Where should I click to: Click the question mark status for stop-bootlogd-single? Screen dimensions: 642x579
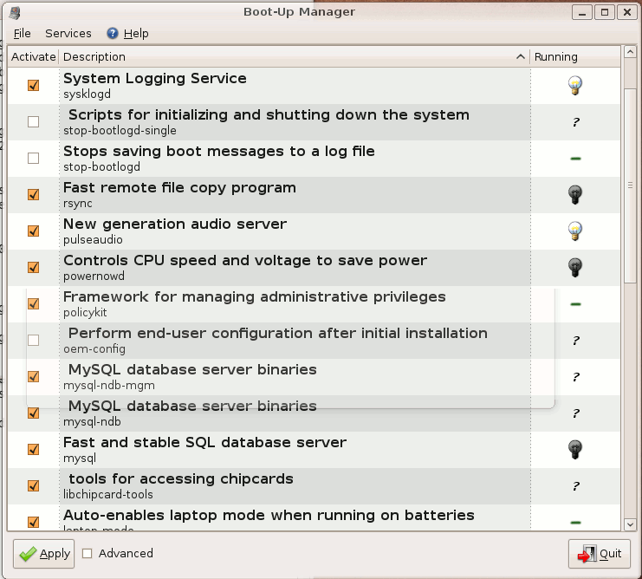(x=575, y=122)
